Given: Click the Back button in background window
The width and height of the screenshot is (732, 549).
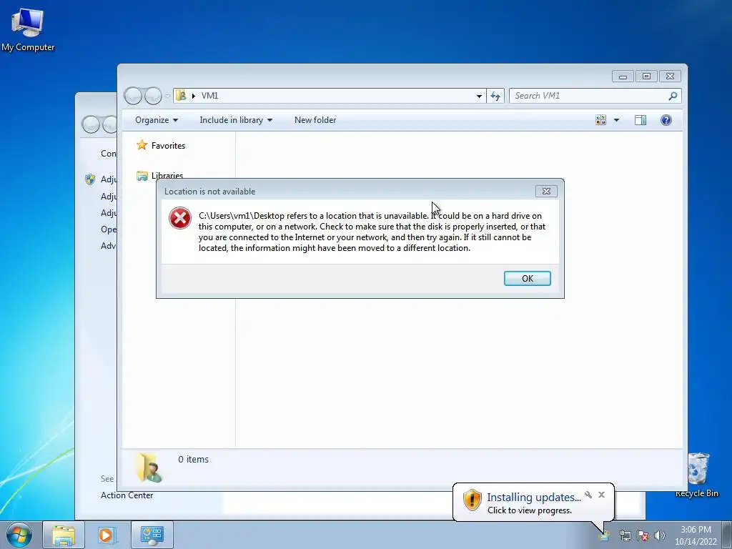Looking at the screenshot, I should point(91,124).
